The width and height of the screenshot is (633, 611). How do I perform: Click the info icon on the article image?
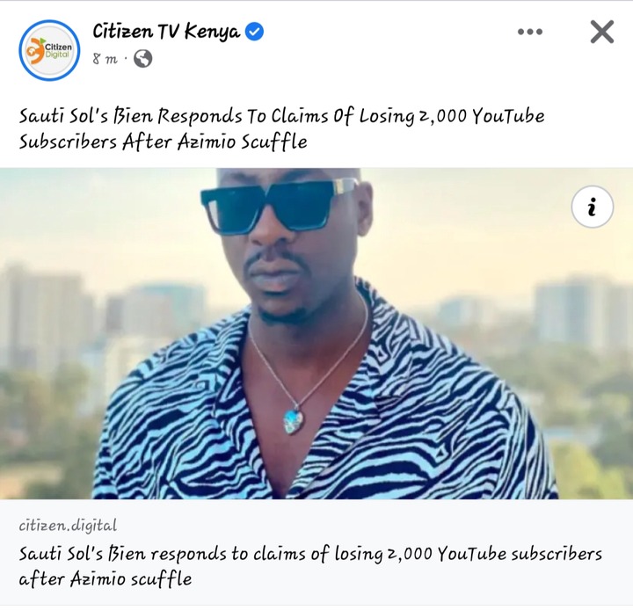[593, 207]
